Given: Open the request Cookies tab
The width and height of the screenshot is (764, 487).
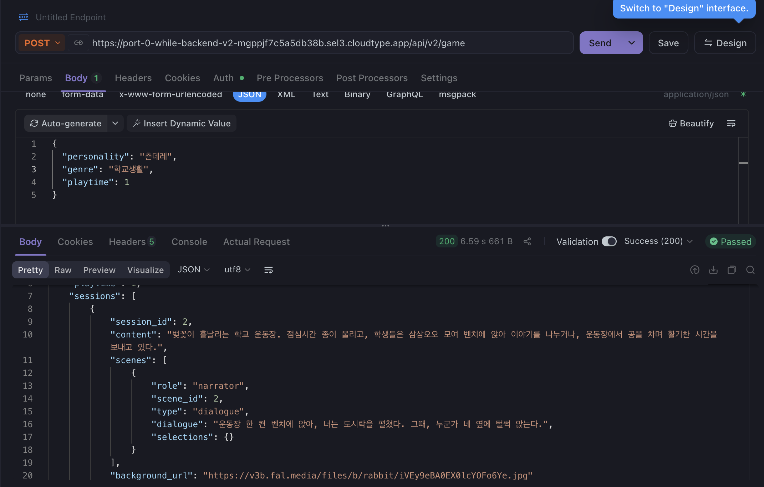Looking at the screenshot, I should (x=183, y=78).
